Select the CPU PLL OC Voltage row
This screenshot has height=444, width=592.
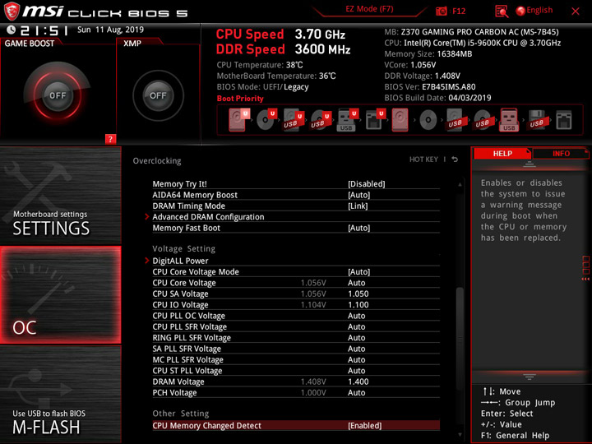[x=296, y=316]
